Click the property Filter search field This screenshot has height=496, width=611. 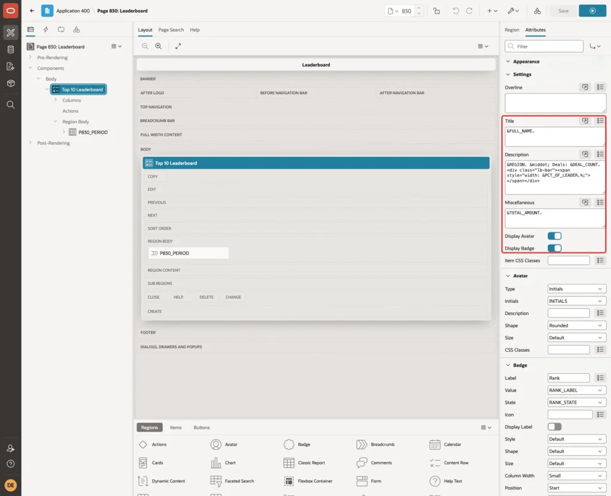point(544,46)
